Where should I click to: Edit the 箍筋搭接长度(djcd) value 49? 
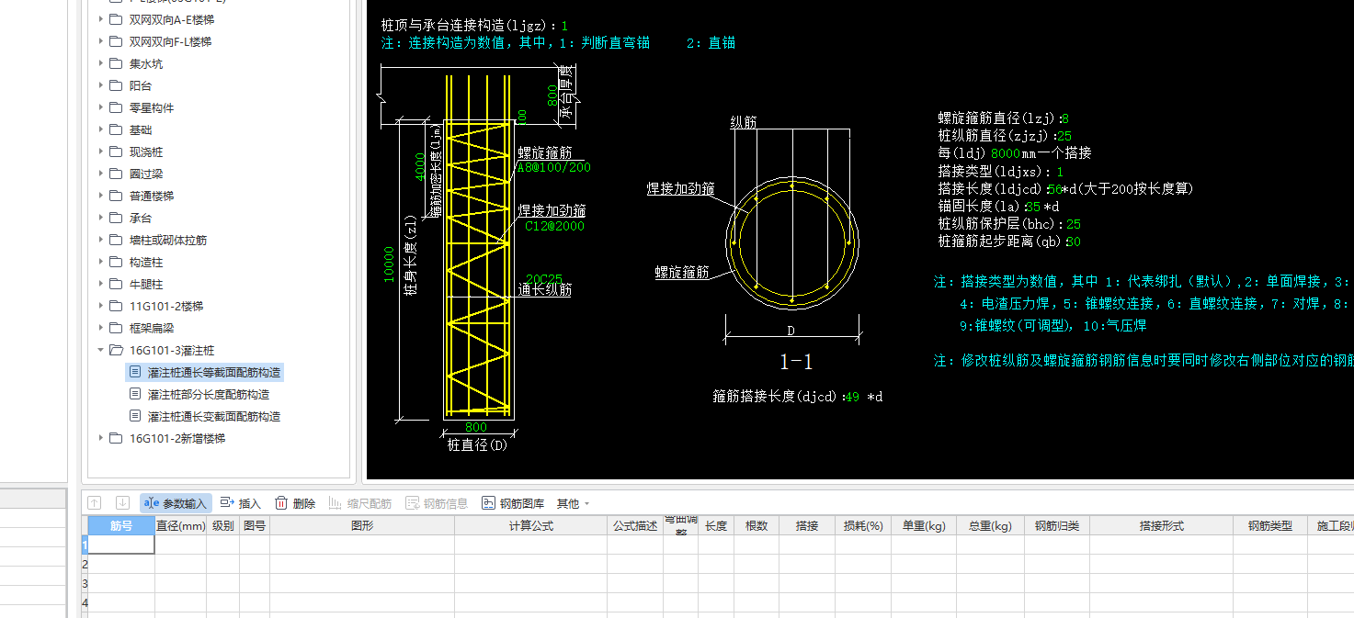[x=851, y=397]
